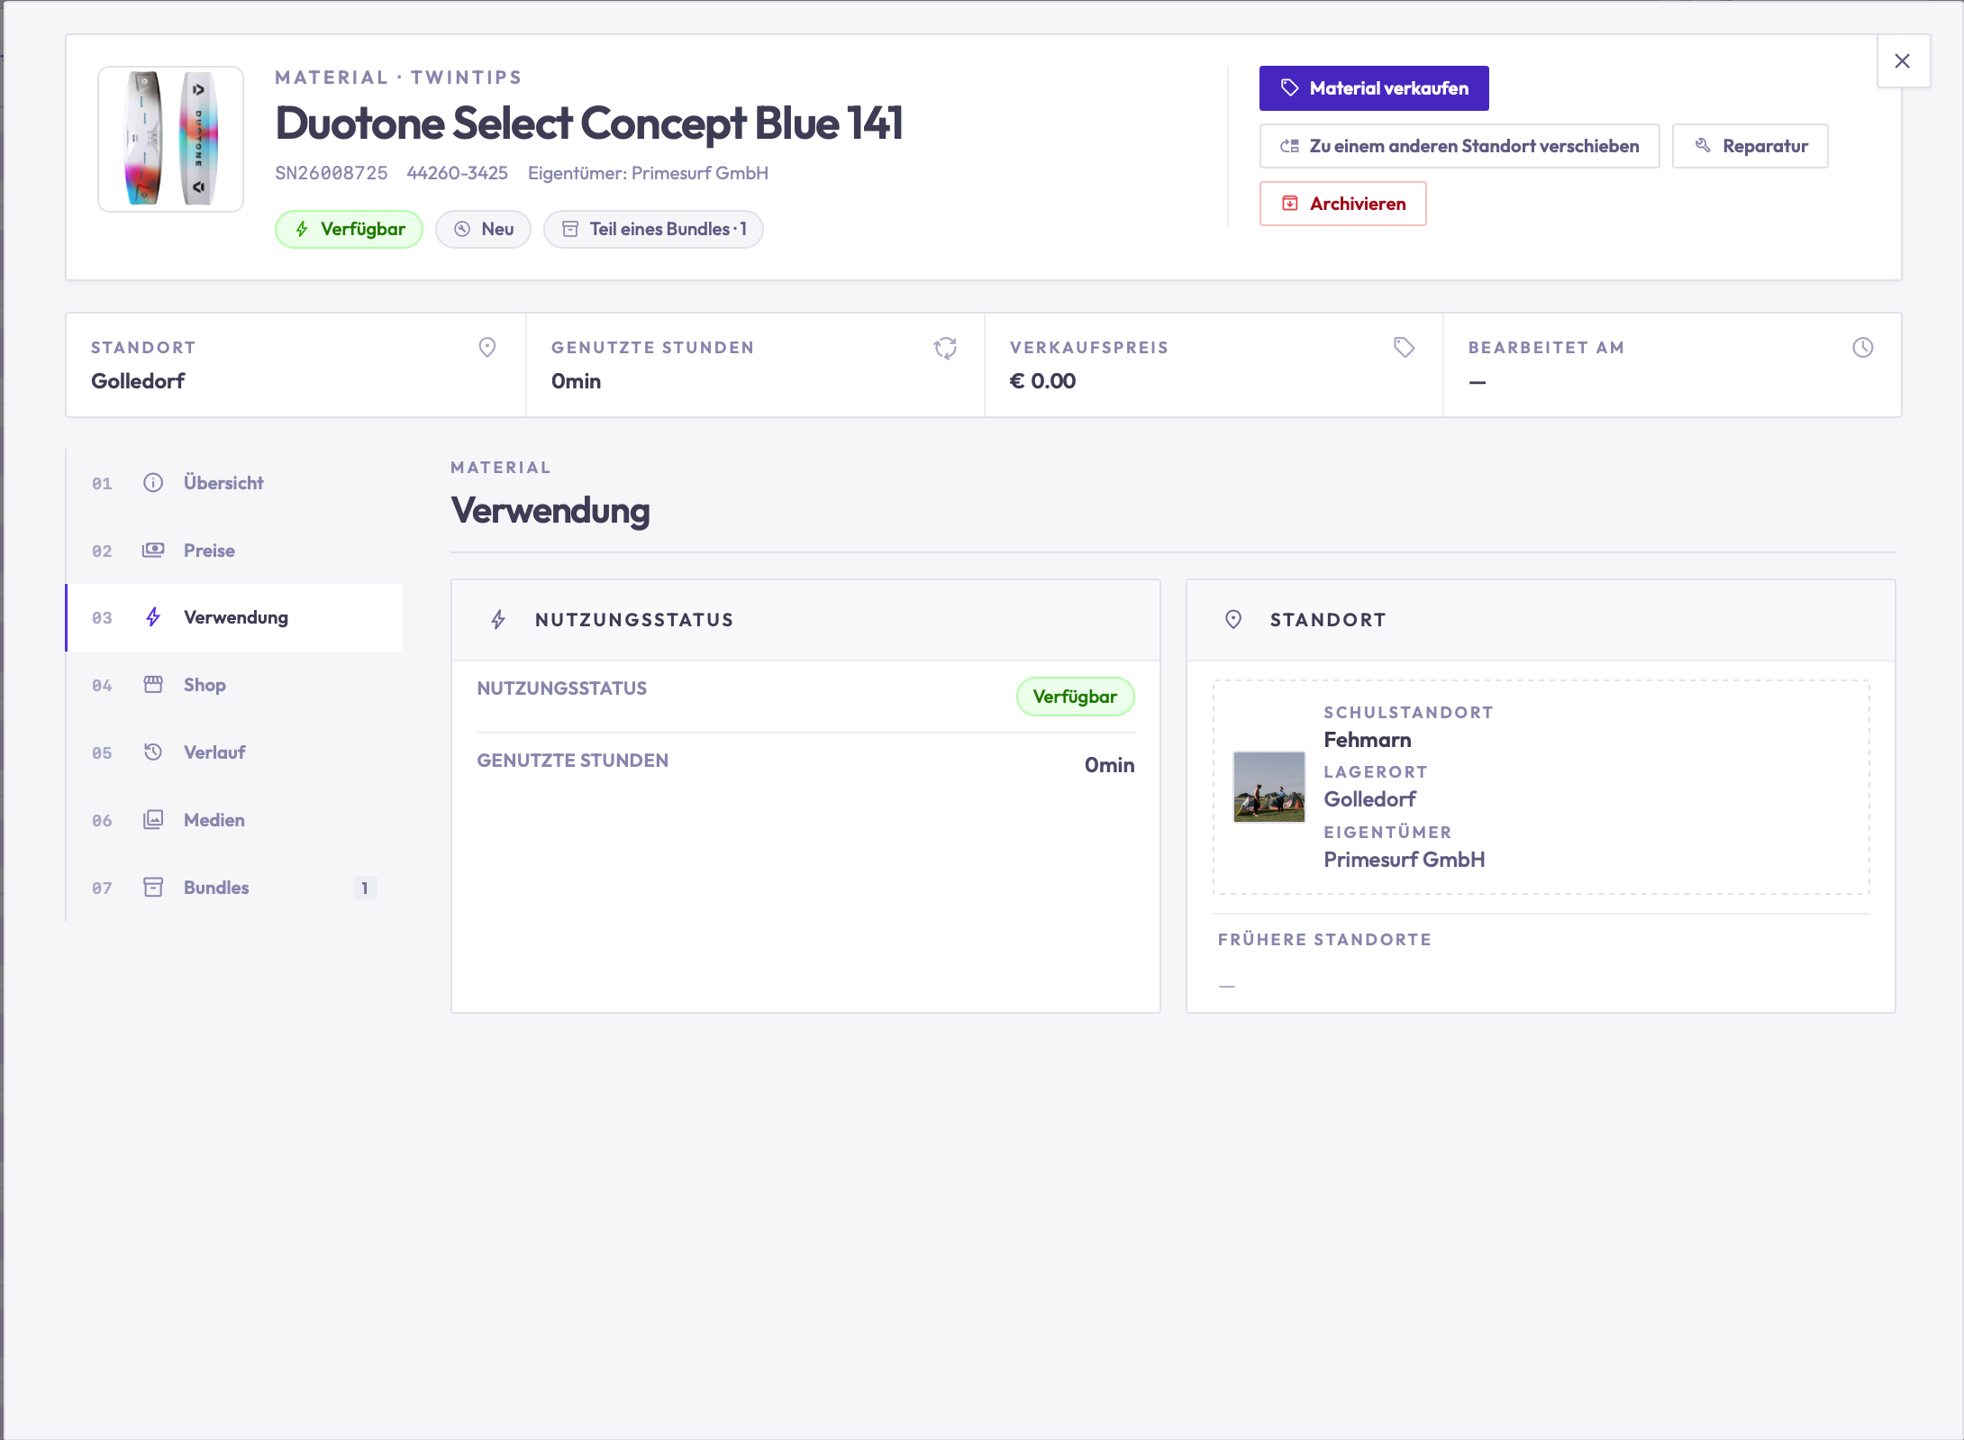The width and height of the screenshot is (1964, 1440).
Task: Click the box icon beside Bundles in sidebar
Action: click(x=153, y=887)
